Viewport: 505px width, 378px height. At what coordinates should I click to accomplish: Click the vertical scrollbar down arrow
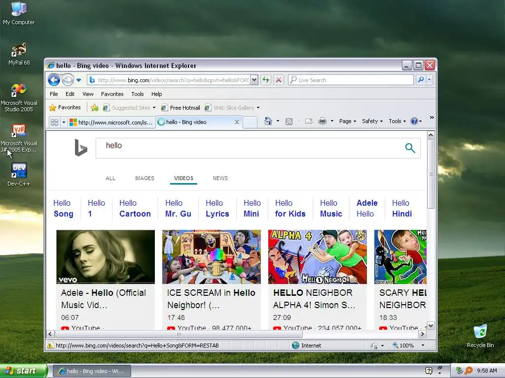click(x=431, y=326)
